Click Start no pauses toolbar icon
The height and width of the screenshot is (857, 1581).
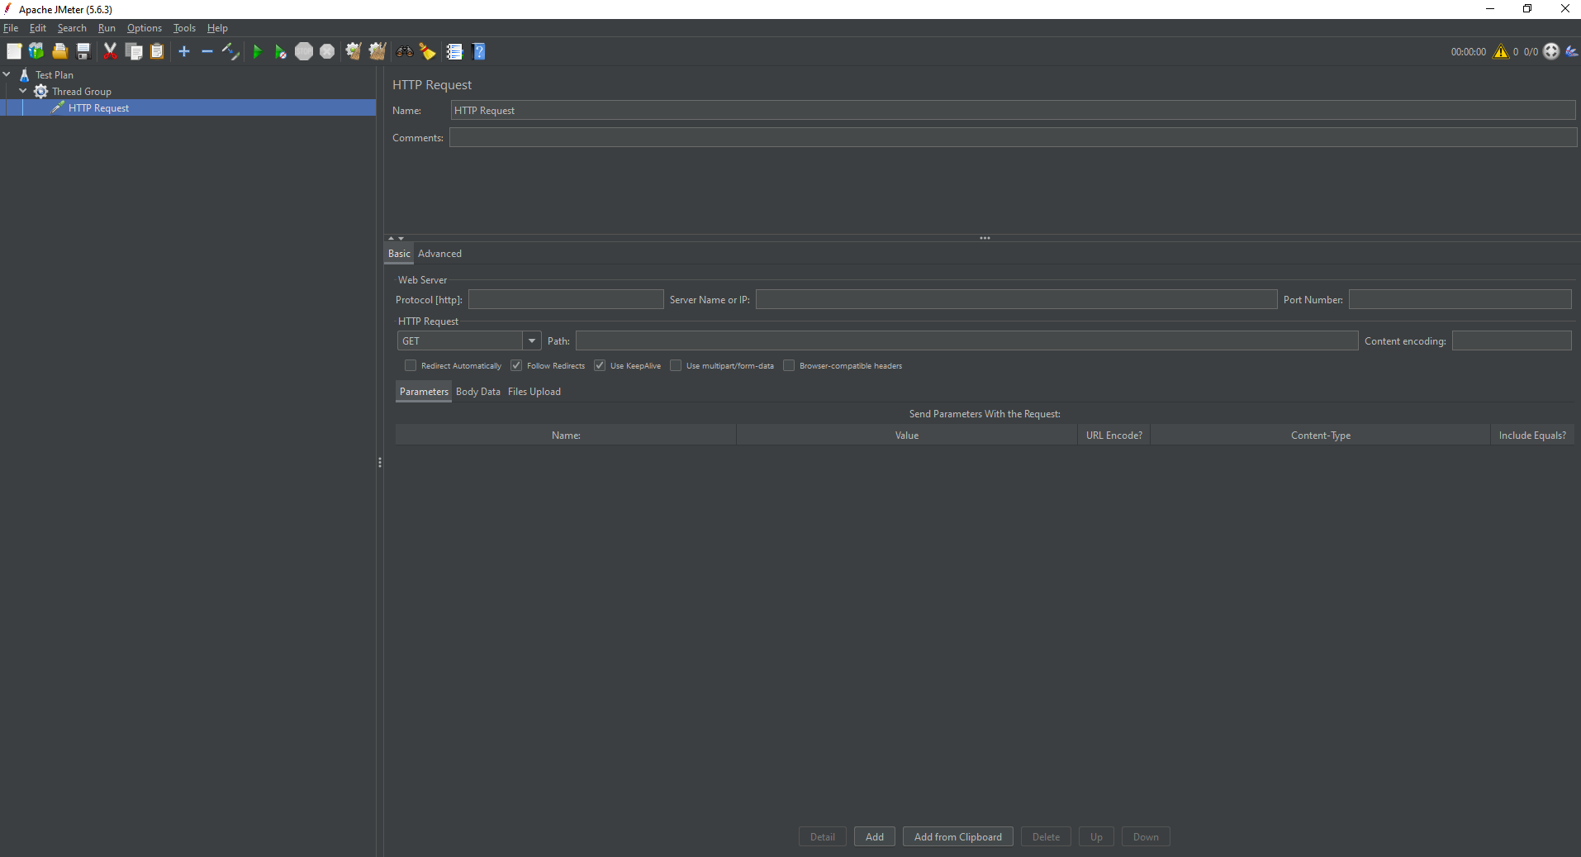point(280,52)
